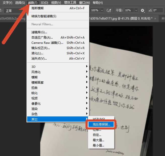Open the 平滑 percentage dropdown arrow
165x156 pixels.
(x=136, y=10)
